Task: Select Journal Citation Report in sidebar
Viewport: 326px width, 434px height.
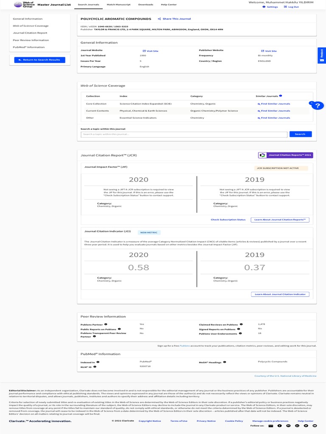Action: 30,33
